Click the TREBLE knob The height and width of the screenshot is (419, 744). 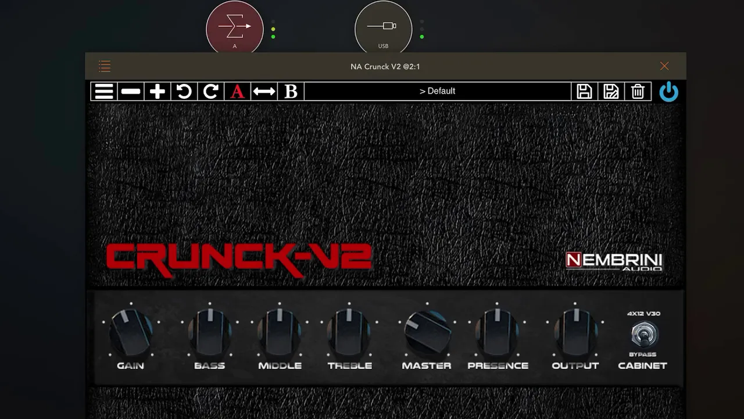click(349, 332)
